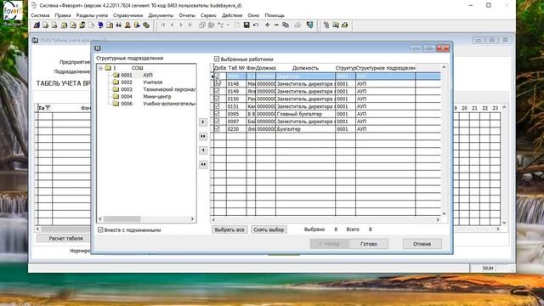Uncheck the checkbox for worker 0148

click(218, 83)
